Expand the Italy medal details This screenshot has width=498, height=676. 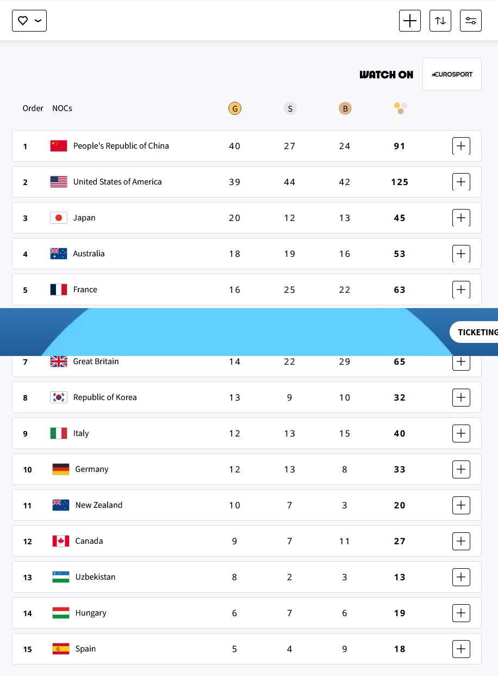[461, 433]
